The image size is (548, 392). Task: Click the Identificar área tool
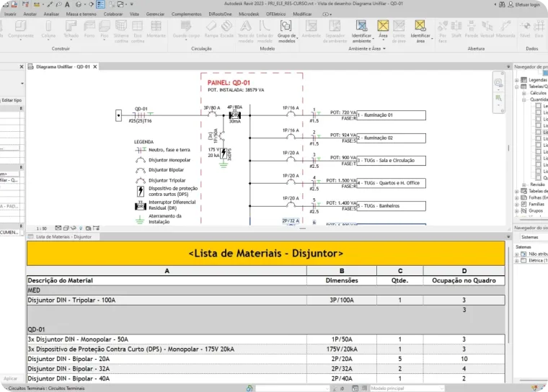[x=420, y=32]
